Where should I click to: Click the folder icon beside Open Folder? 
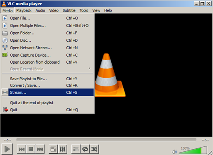click(5, 33)
